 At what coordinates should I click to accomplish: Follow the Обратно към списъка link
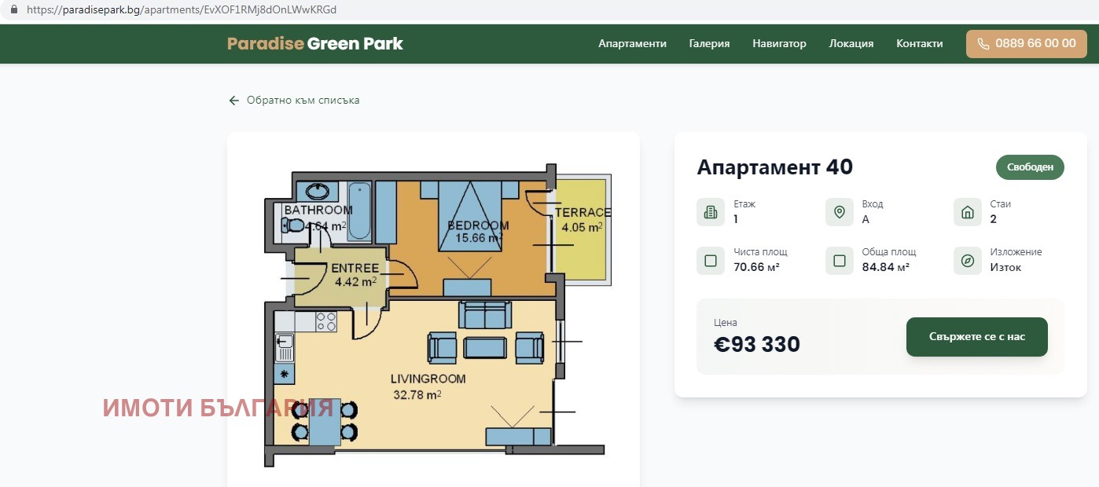click(x=303, y=101)
